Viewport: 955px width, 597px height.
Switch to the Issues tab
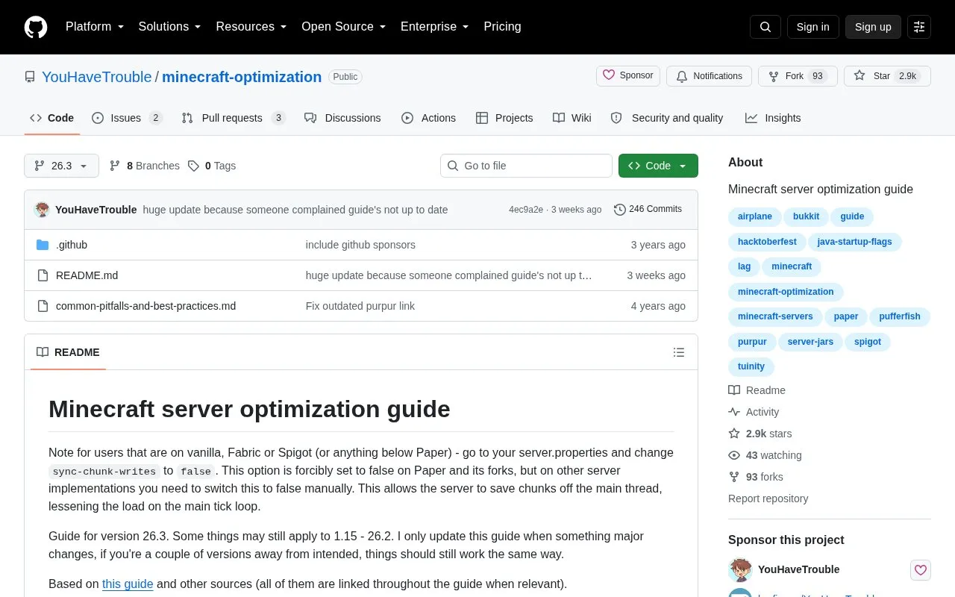(127, 118)
